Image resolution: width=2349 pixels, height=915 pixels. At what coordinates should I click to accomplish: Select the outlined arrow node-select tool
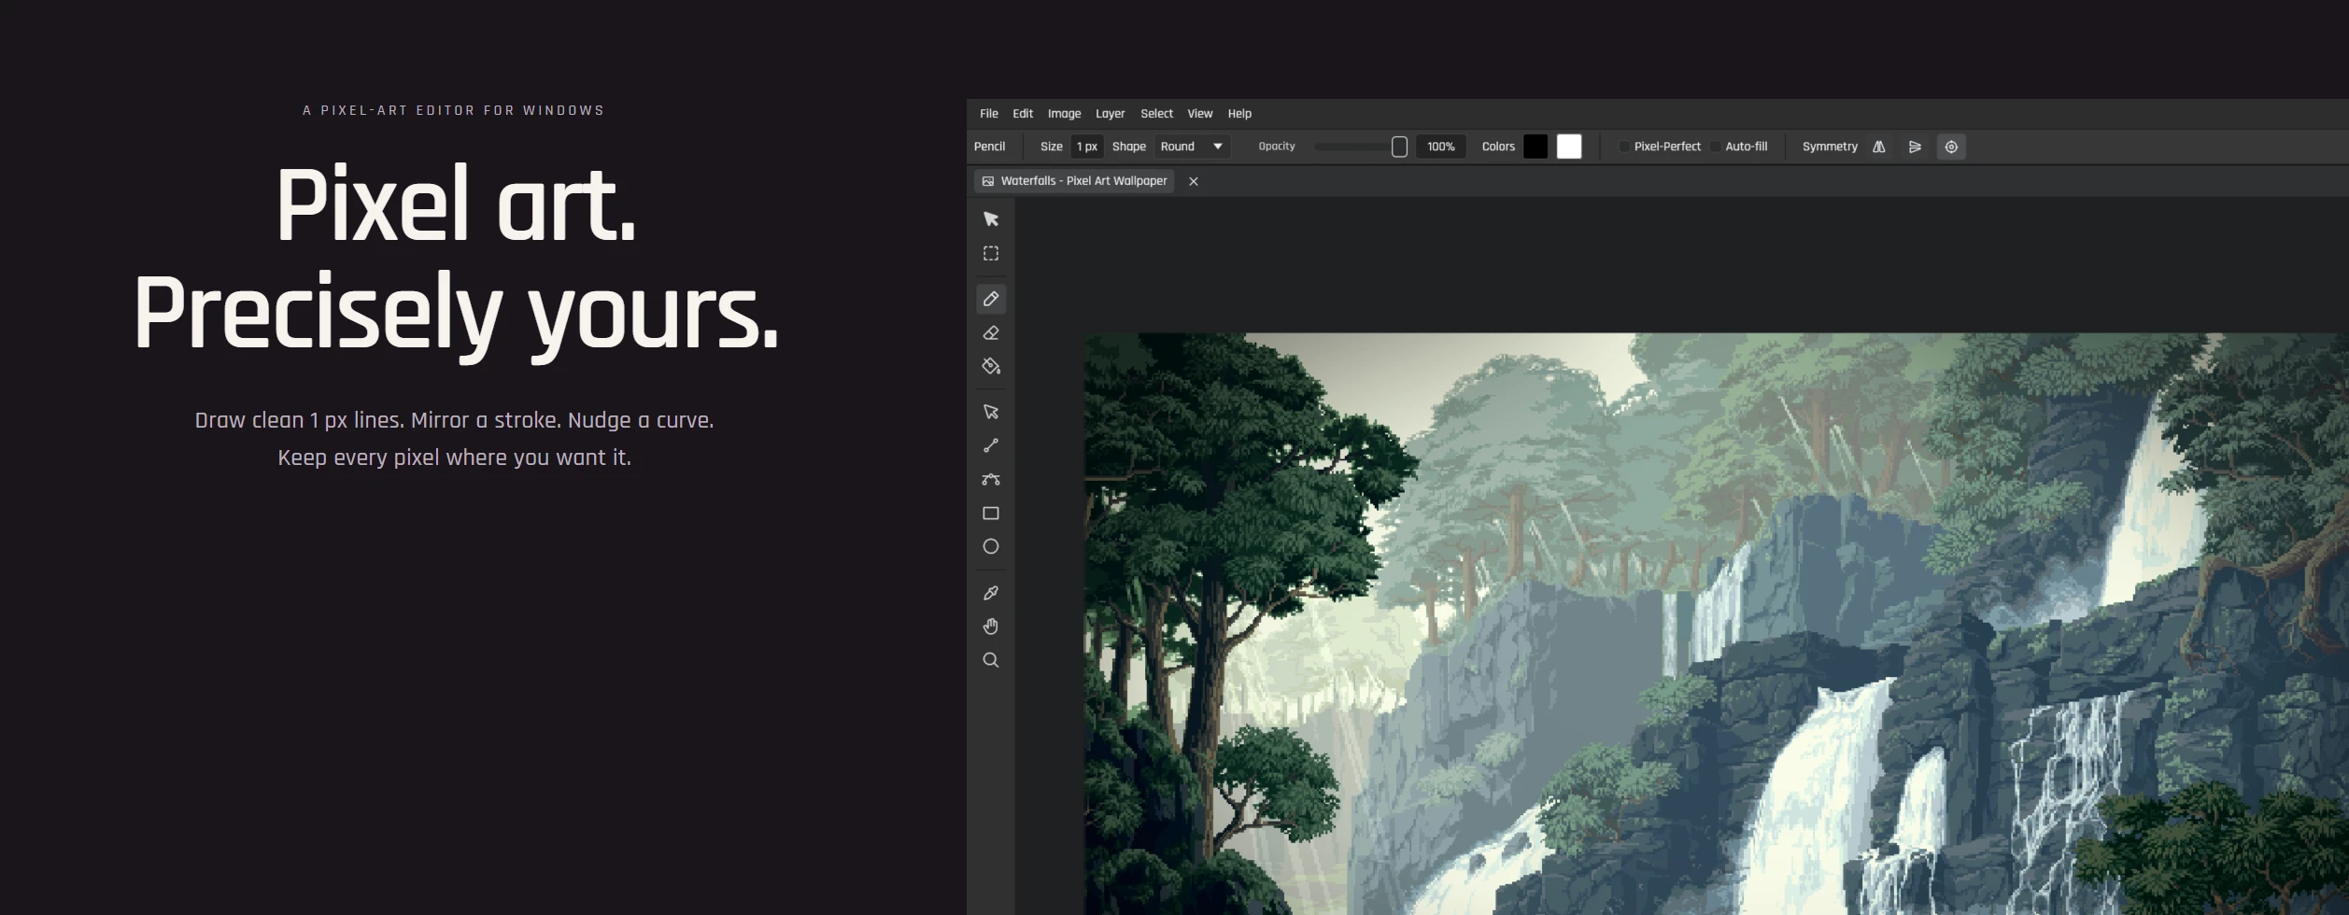[991, 412]
